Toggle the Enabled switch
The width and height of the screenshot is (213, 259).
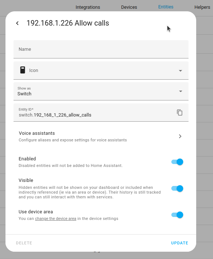pos(177,162)
